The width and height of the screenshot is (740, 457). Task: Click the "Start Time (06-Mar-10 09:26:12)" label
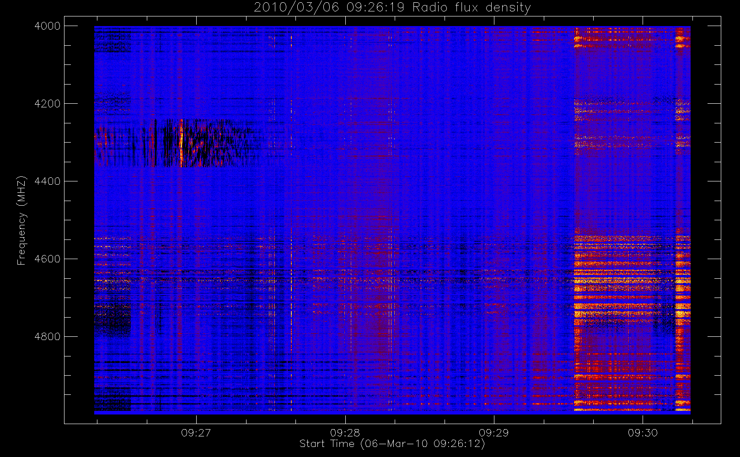coord(392,444)
